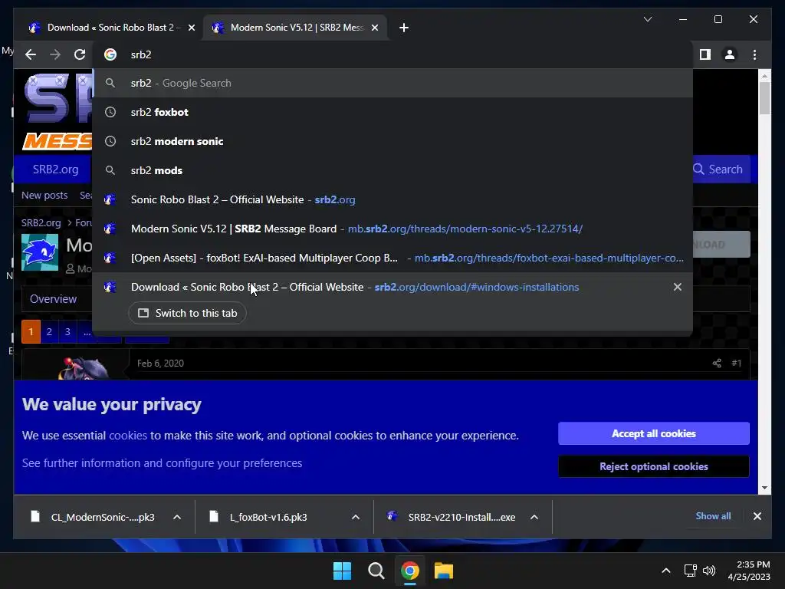The height and width of the screenshot is (589, 785).
Task: Open downloaded SRB2-v2210-Install exe file
Action: pyautogui.click(x=452, y=517)
